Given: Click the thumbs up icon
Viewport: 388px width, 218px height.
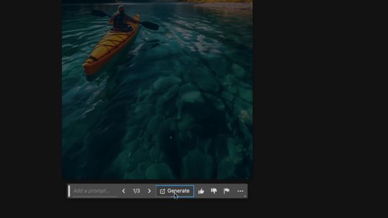Looking at the screenshot, I should click(x=201, y=191).
